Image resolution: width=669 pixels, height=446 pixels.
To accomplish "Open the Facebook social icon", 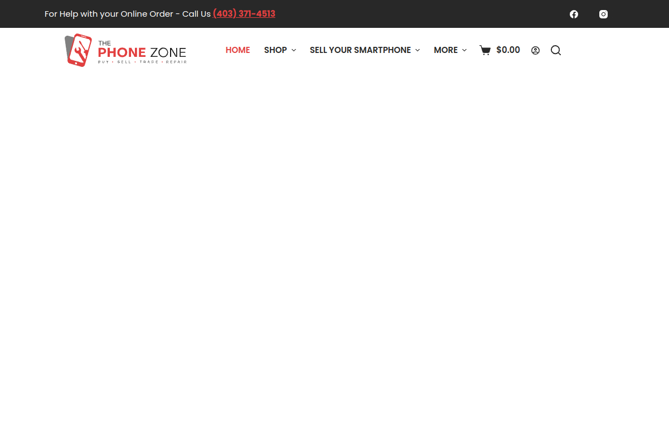I will click(574, 14).
